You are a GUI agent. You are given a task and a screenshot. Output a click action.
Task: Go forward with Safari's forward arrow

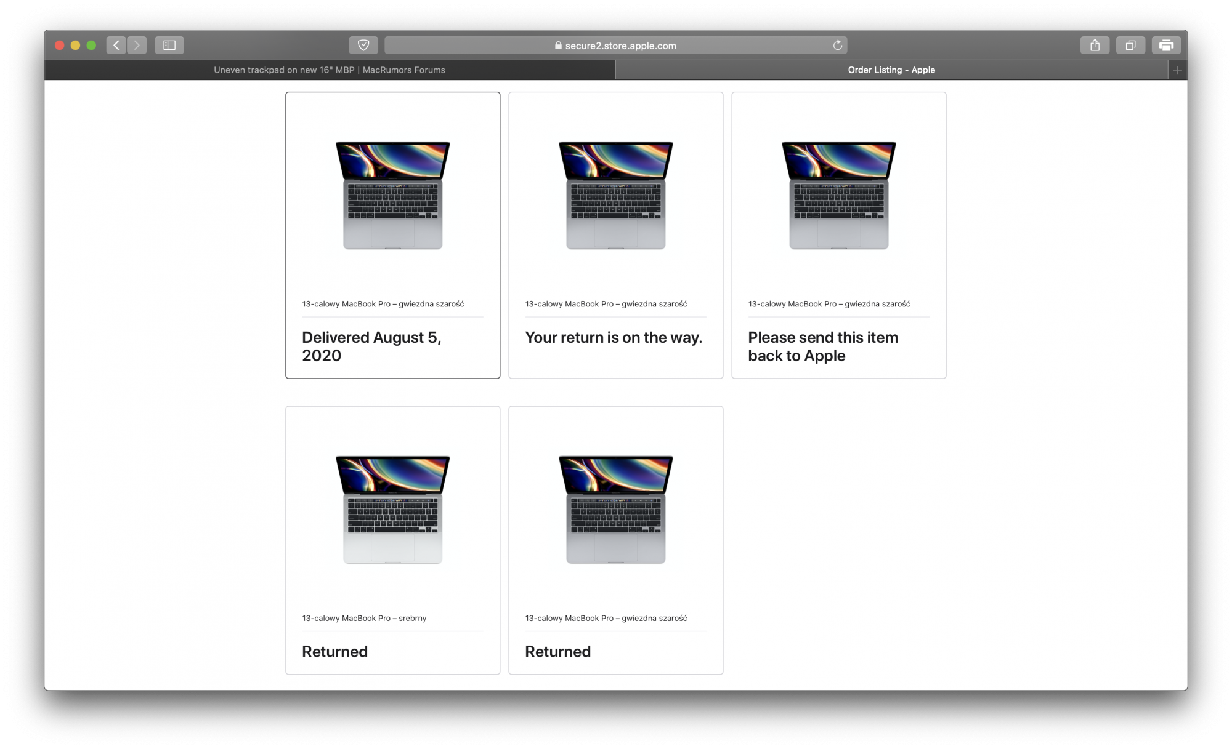(137, 45)
